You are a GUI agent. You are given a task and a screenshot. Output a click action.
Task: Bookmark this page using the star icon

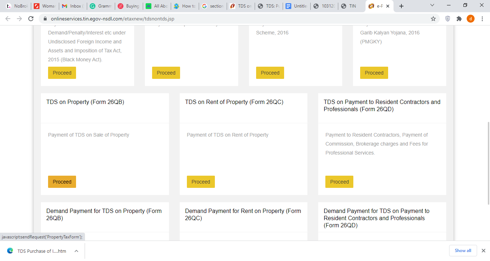tap(433, 19)
